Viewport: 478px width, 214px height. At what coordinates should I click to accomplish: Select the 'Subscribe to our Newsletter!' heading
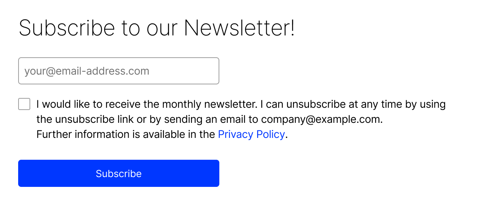click(x=157, y=28)
